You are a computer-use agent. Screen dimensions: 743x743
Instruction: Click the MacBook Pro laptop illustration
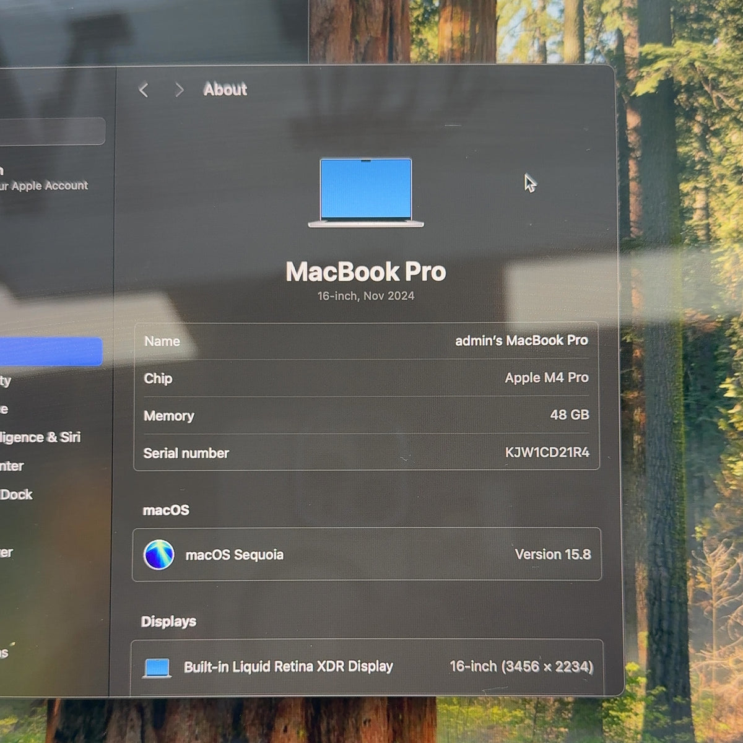(366, 193)
